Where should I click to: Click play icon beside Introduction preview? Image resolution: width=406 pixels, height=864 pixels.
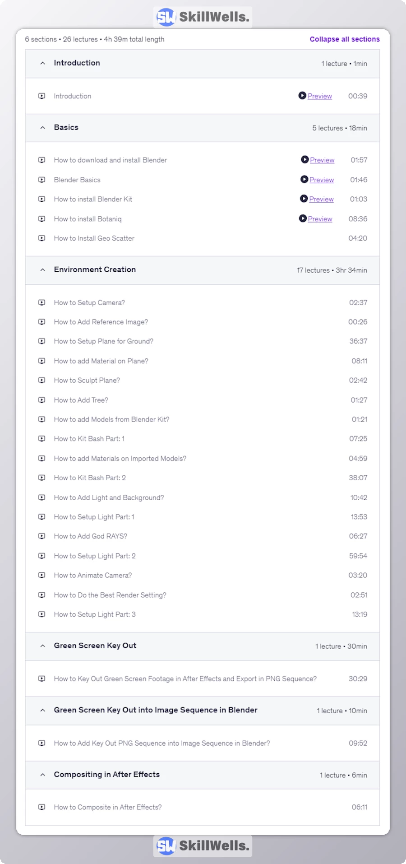[302, 96]
